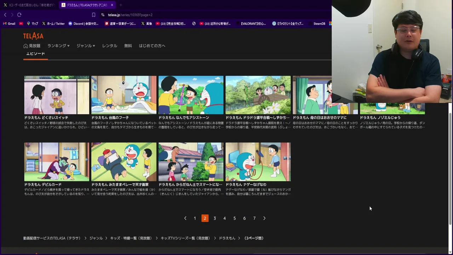The image size is (453, 255).
Task: Click current pagination page 2
Action: coord(205,218)
